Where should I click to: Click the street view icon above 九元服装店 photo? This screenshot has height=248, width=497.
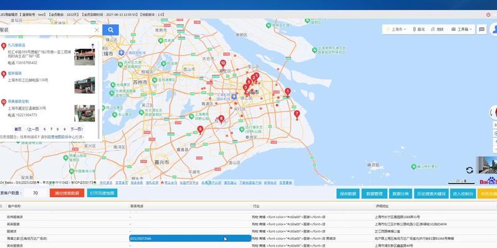pyautogui.click(x=93, y=45)
